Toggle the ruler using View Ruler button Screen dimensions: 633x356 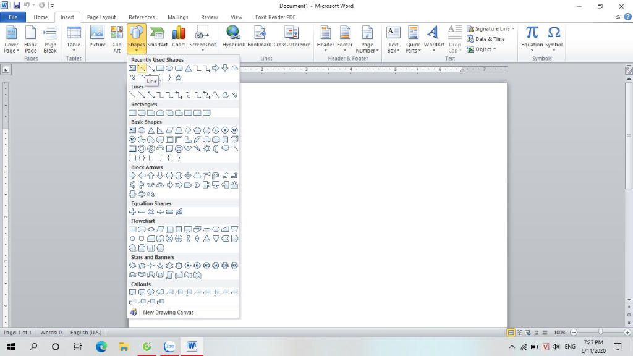coord(629,70)
